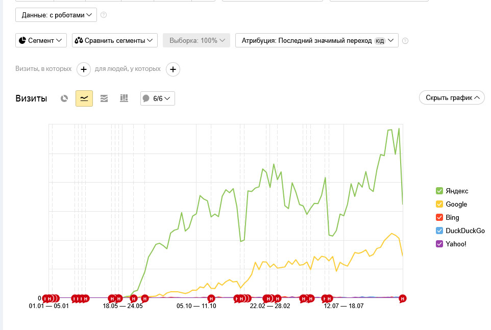Click Скрыть график button
Viewport: 491px width, 330px height.
coord(452,98)
